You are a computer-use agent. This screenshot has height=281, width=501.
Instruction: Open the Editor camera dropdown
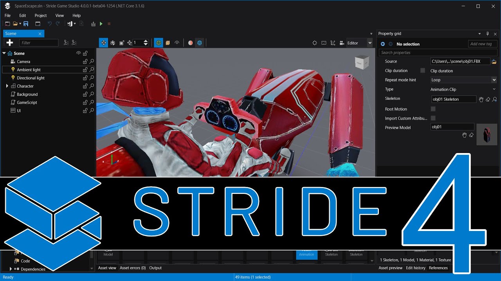[370, 43]
